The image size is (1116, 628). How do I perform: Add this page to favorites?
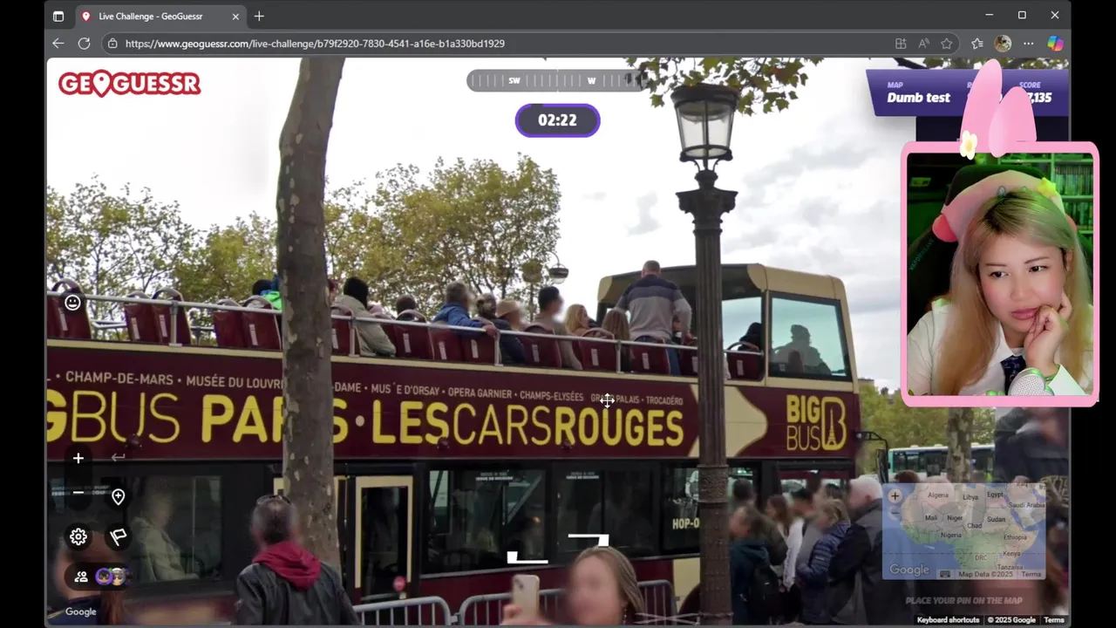click(x=947, y=43)
